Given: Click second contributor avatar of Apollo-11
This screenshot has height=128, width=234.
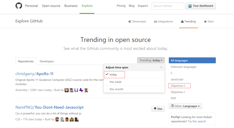Looking at the screenshot, I should pos(71,90).
